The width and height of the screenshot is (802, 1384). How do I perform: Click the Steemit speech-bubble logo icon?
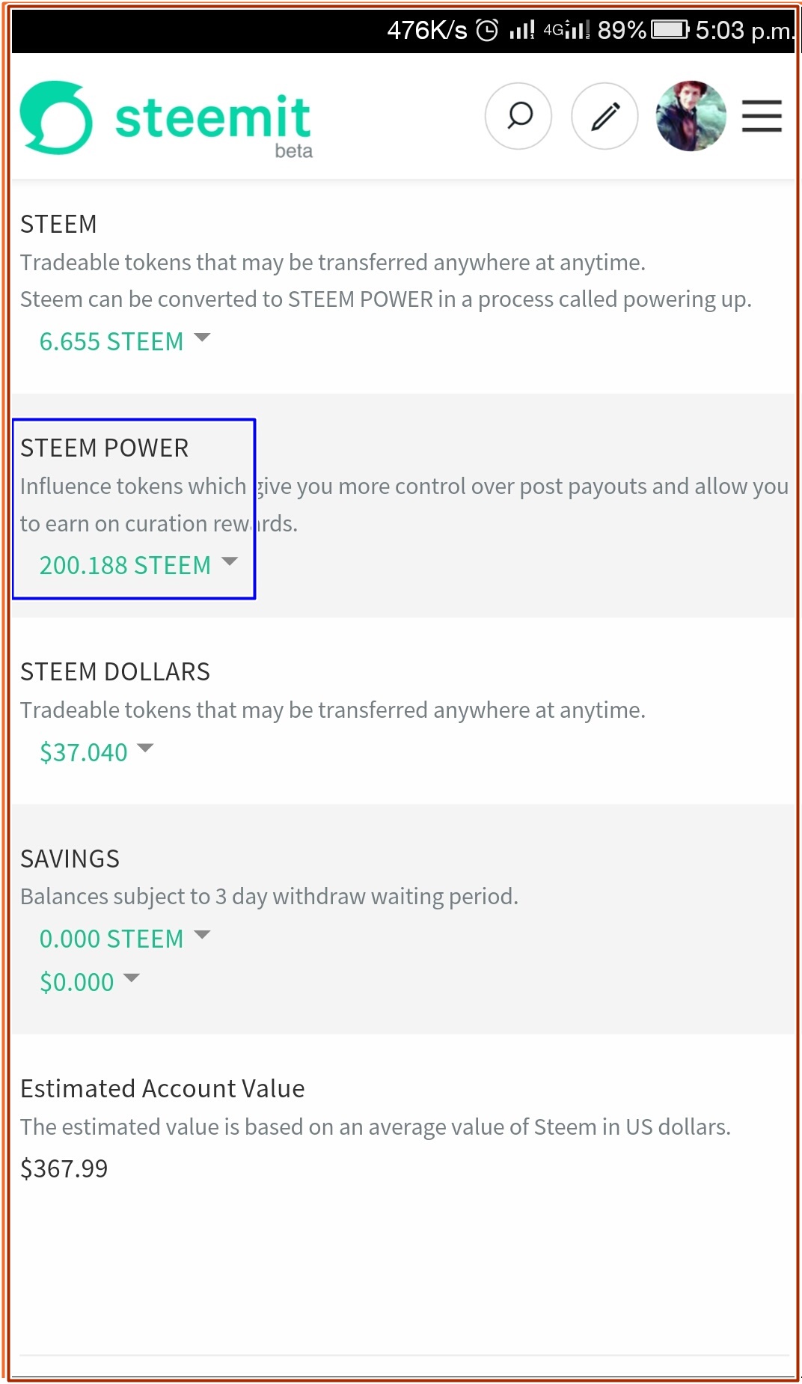[56, 118]
